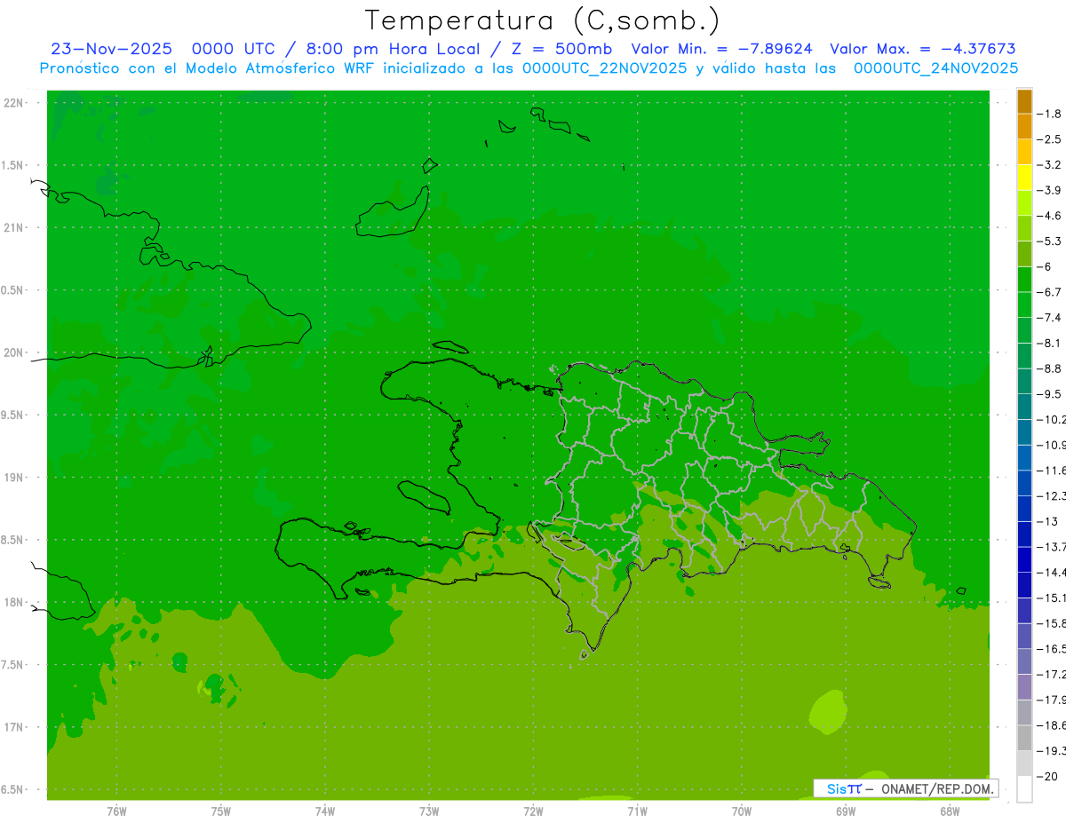Click the "9.5N" latitude label

(12, 415)
